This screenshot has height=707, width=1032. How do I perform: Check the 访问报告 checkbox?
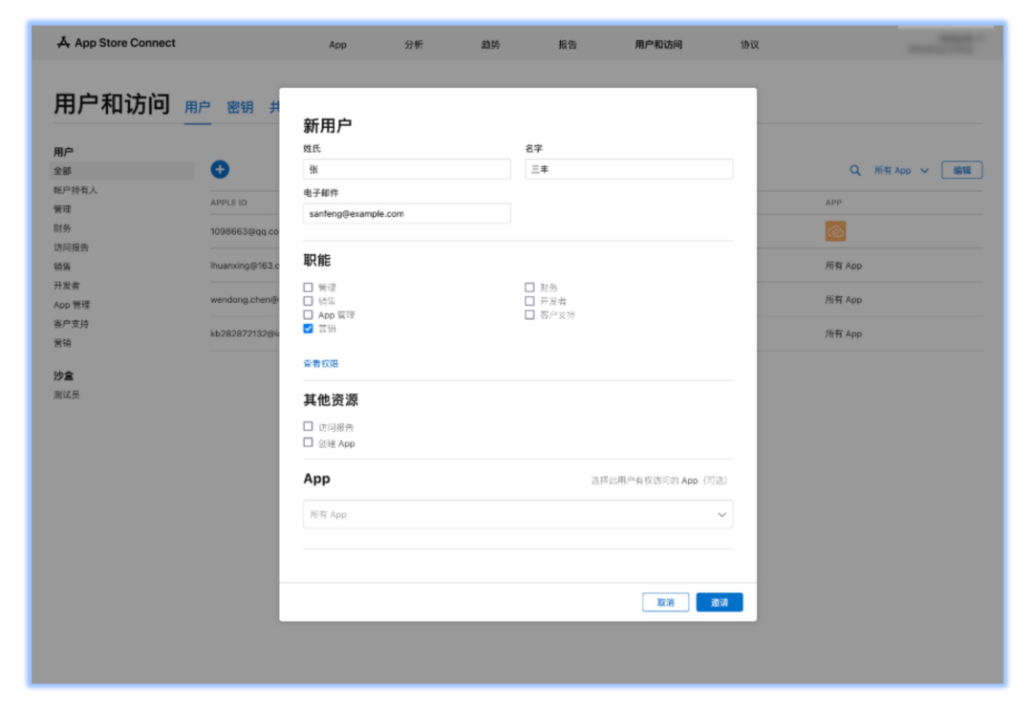coord(308,426)
